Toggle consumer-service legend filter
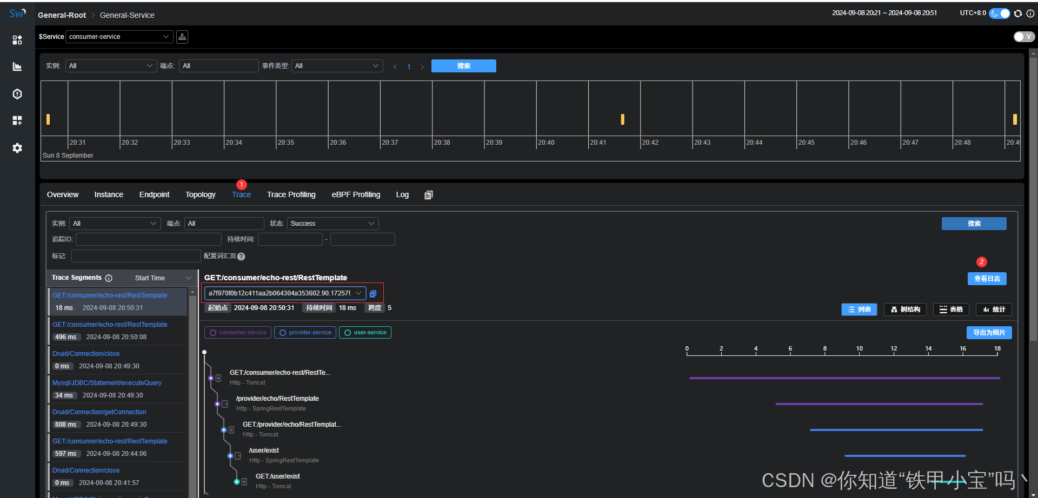Viewport: 1038px width, 498px height. click(x=238, y=333)
